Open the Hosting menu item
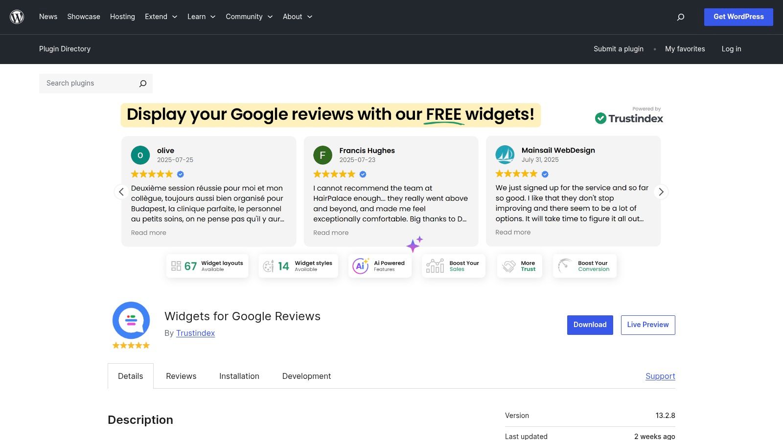This screenshot has width=783, height=440. coord(122,17)
